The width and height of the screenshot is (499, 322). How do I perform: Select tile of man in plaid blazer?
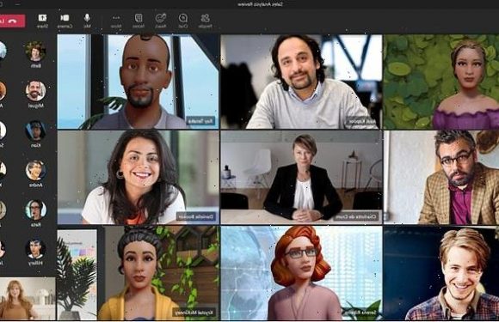(441, 178)
